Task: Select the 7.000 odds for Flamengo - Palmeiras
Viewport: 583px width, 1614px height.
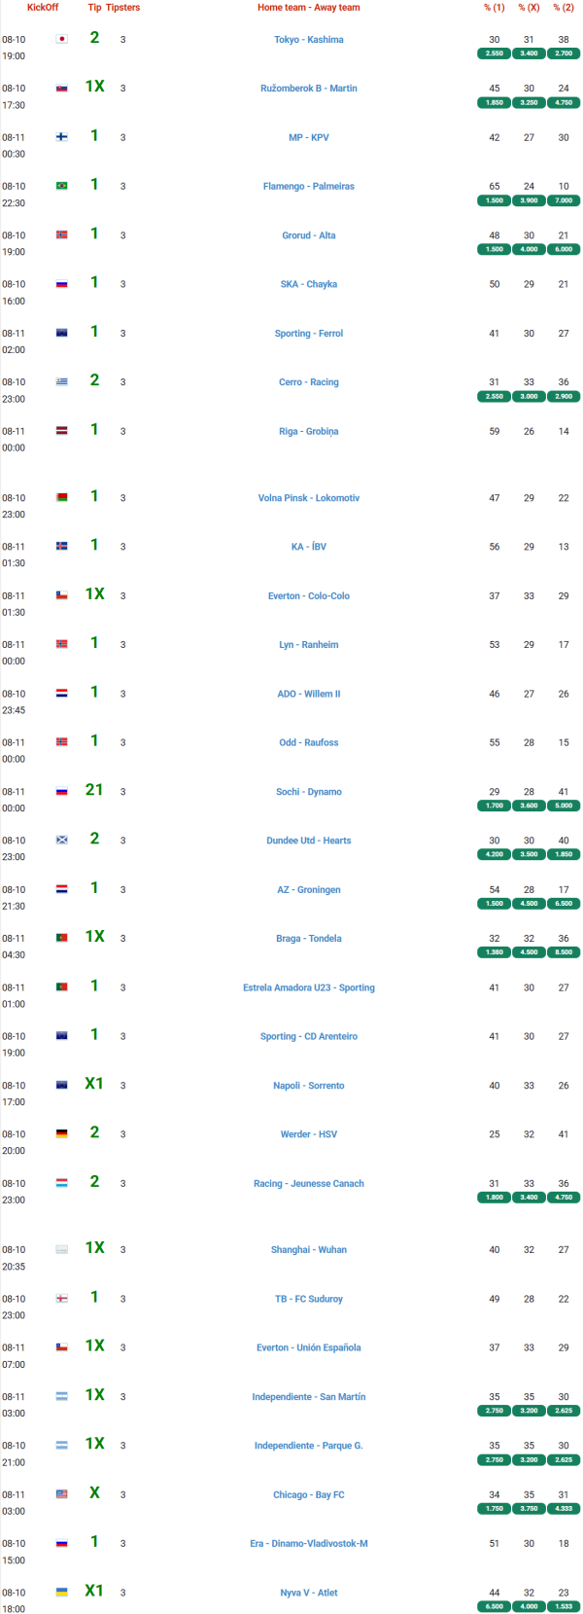Action: [x=564, y=200]
